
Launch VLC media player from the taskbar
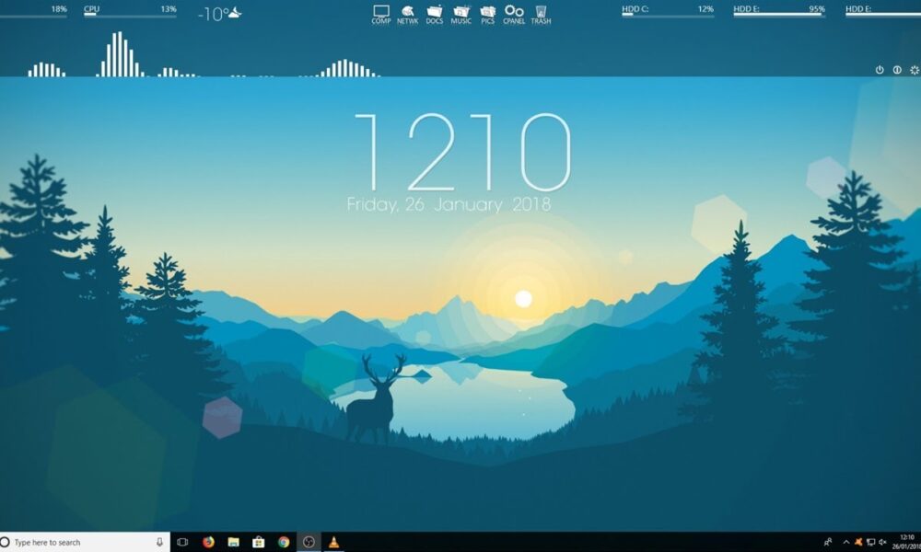tap(332, 542)
